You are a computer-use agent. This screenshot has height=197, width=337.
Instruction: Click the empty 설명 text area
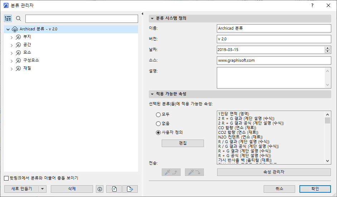point(271,78)
